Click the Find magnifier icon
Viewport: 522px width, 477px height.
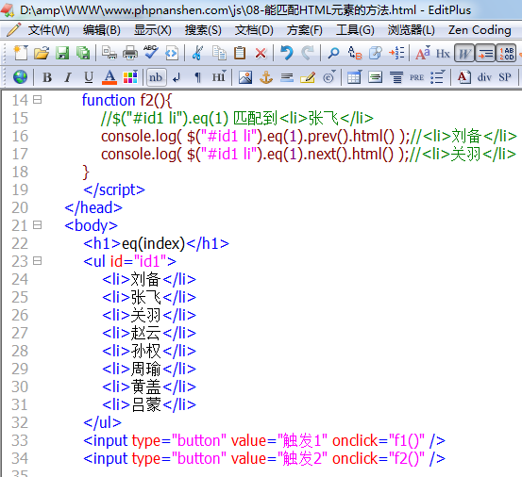pos(333,53)
